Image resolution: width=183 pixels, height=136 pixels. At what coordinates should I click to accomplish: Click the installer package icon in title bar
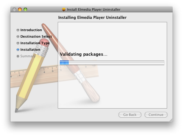coord(64,10)
